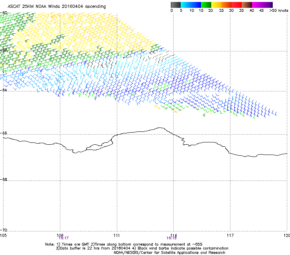
Task: Click the "0" legend scale label
Action: 172,11
